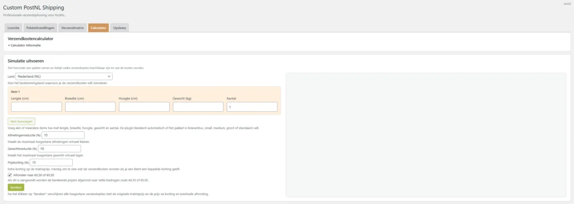Edit the Gewichtsreductie (%) field
The height and width of the screenshot is (204, 574).
tap(59, 149)
